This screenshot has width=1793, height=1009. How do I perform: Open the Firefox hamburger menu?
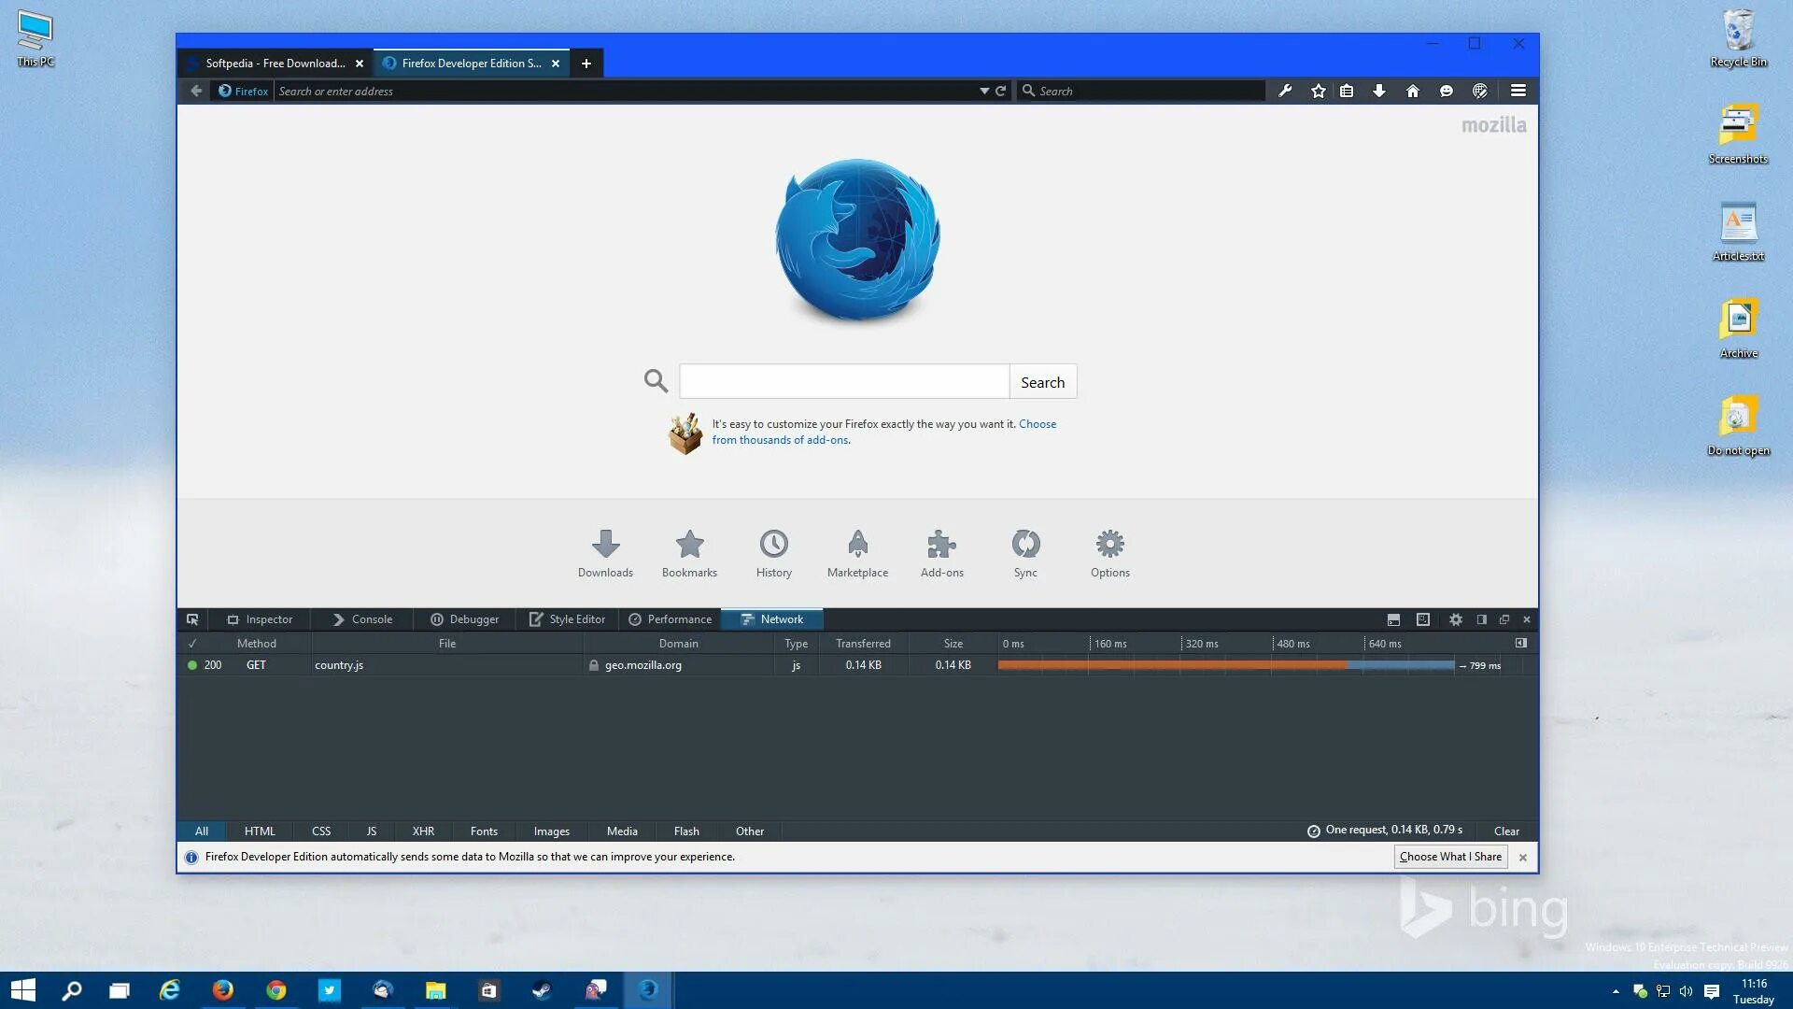tap(1518, 91)
